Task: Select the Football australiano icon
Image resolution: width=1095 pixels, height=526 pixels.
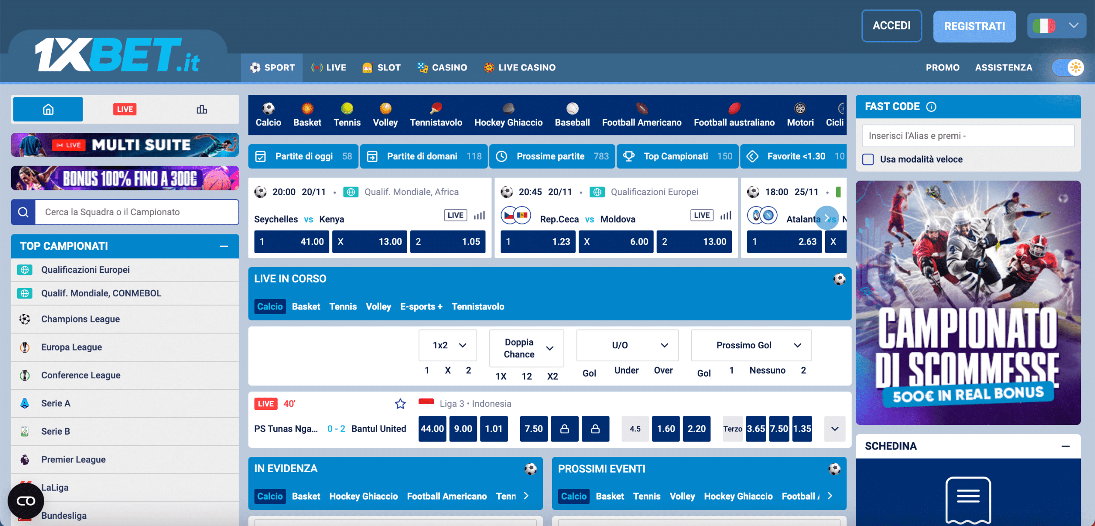Action: pos(734,108)
